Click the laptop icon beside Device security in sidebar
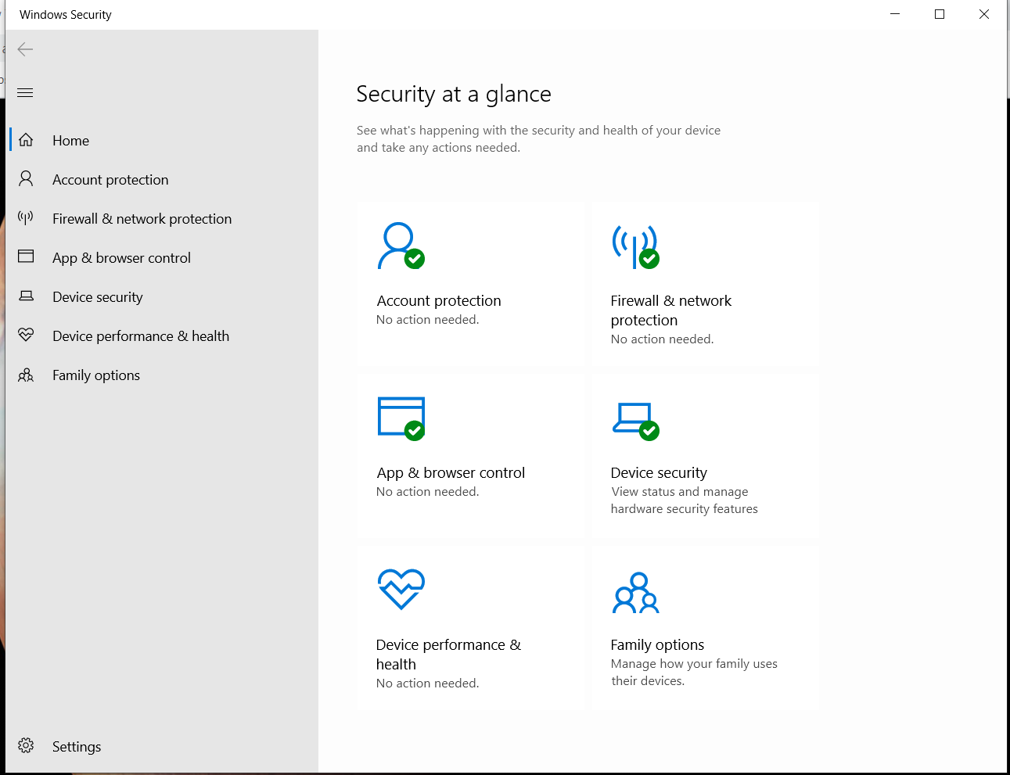Viewport: 1010px width, 775px height. 26,296
